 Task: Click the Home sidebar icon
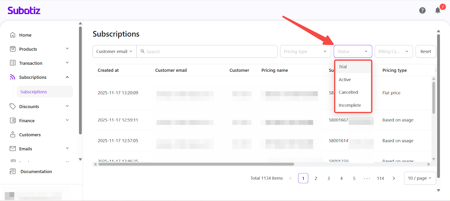pyautogui.click(x=13, y=35)
